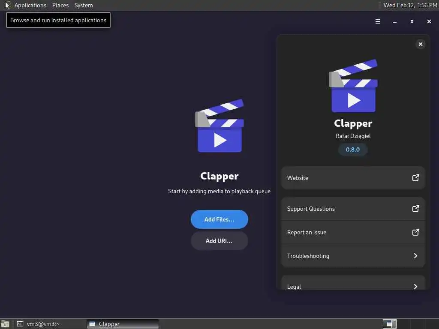Expand the Legal section chevron
439x329 pixels.
(415, 286)
